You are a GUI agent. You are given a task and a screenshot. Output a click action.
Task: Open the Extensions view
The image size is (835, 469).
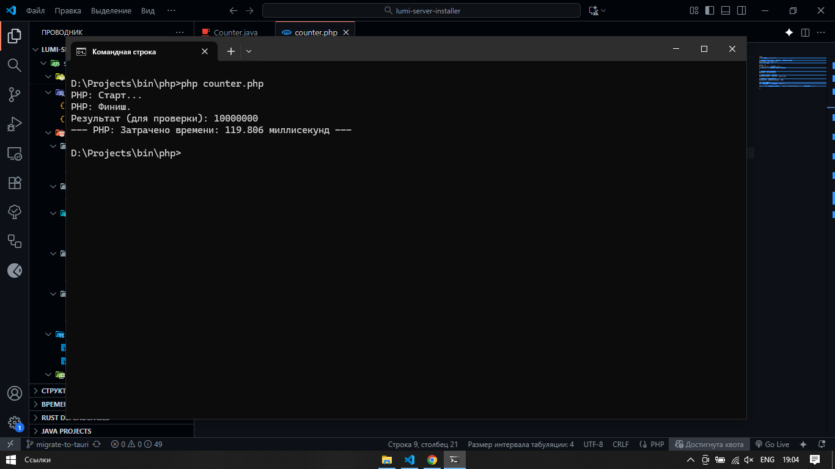point(14,183)
